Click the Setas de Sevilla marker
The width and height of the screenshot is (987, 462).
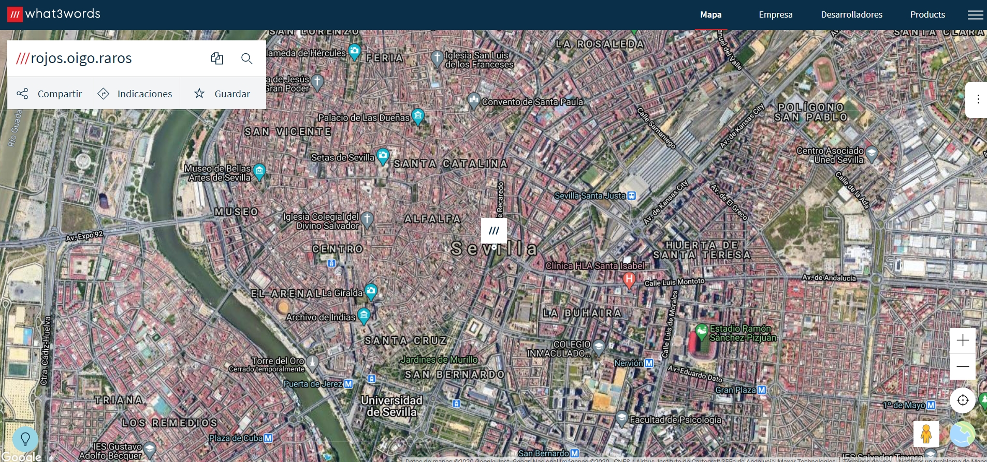click(383, 156)
